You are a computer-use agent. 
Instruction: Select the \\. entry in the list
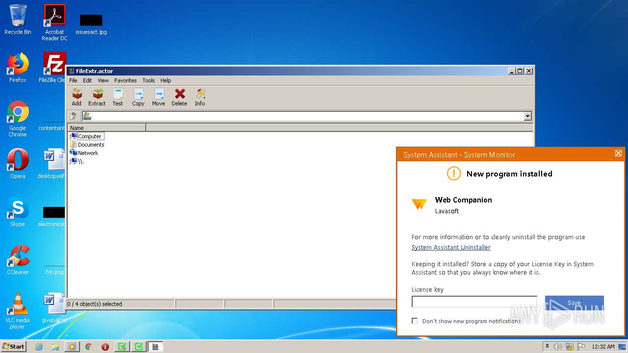(x=77, y=161)
